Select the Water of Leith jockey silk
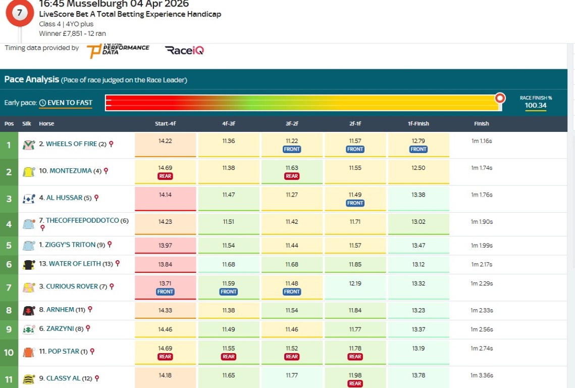The image size is (575, 388). tap(28, 264)
